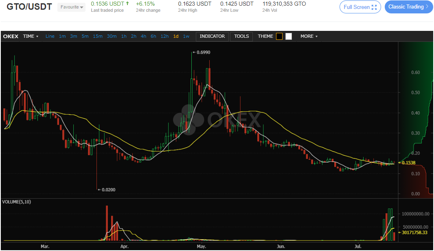Click the GTO/USDT pair title
The height and width of the screenshot is (251, 434).
29,7
